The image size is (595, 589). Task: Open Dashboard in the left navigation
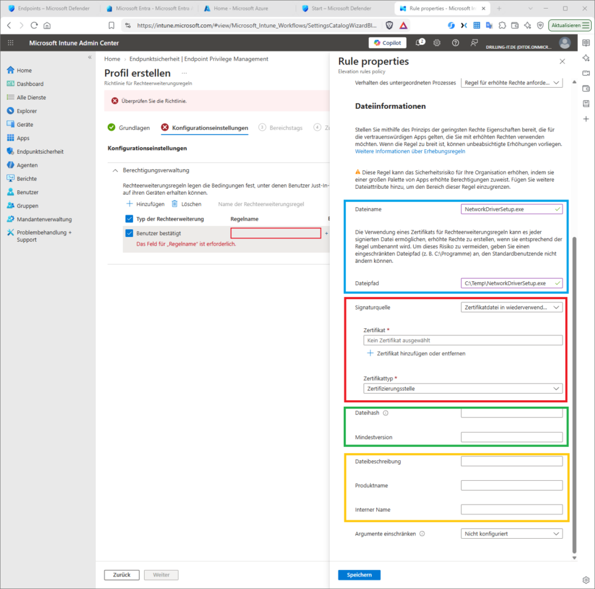click(25, 84)
